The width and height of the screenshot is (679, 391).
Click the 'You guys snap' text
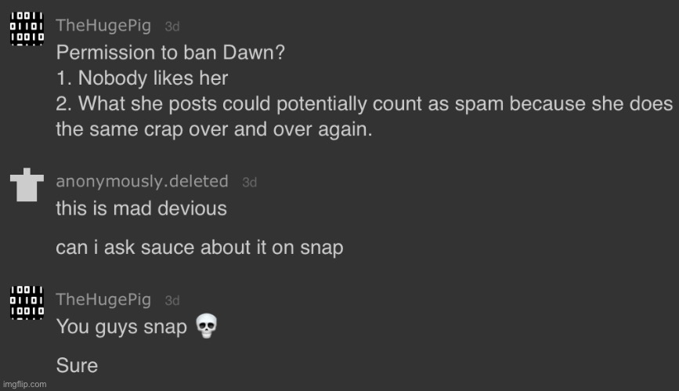point(121,327)
